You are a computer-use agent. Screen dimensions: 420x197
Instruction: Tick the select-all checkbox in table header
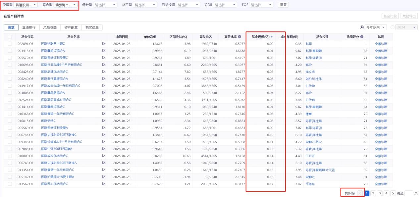(10, 37)
